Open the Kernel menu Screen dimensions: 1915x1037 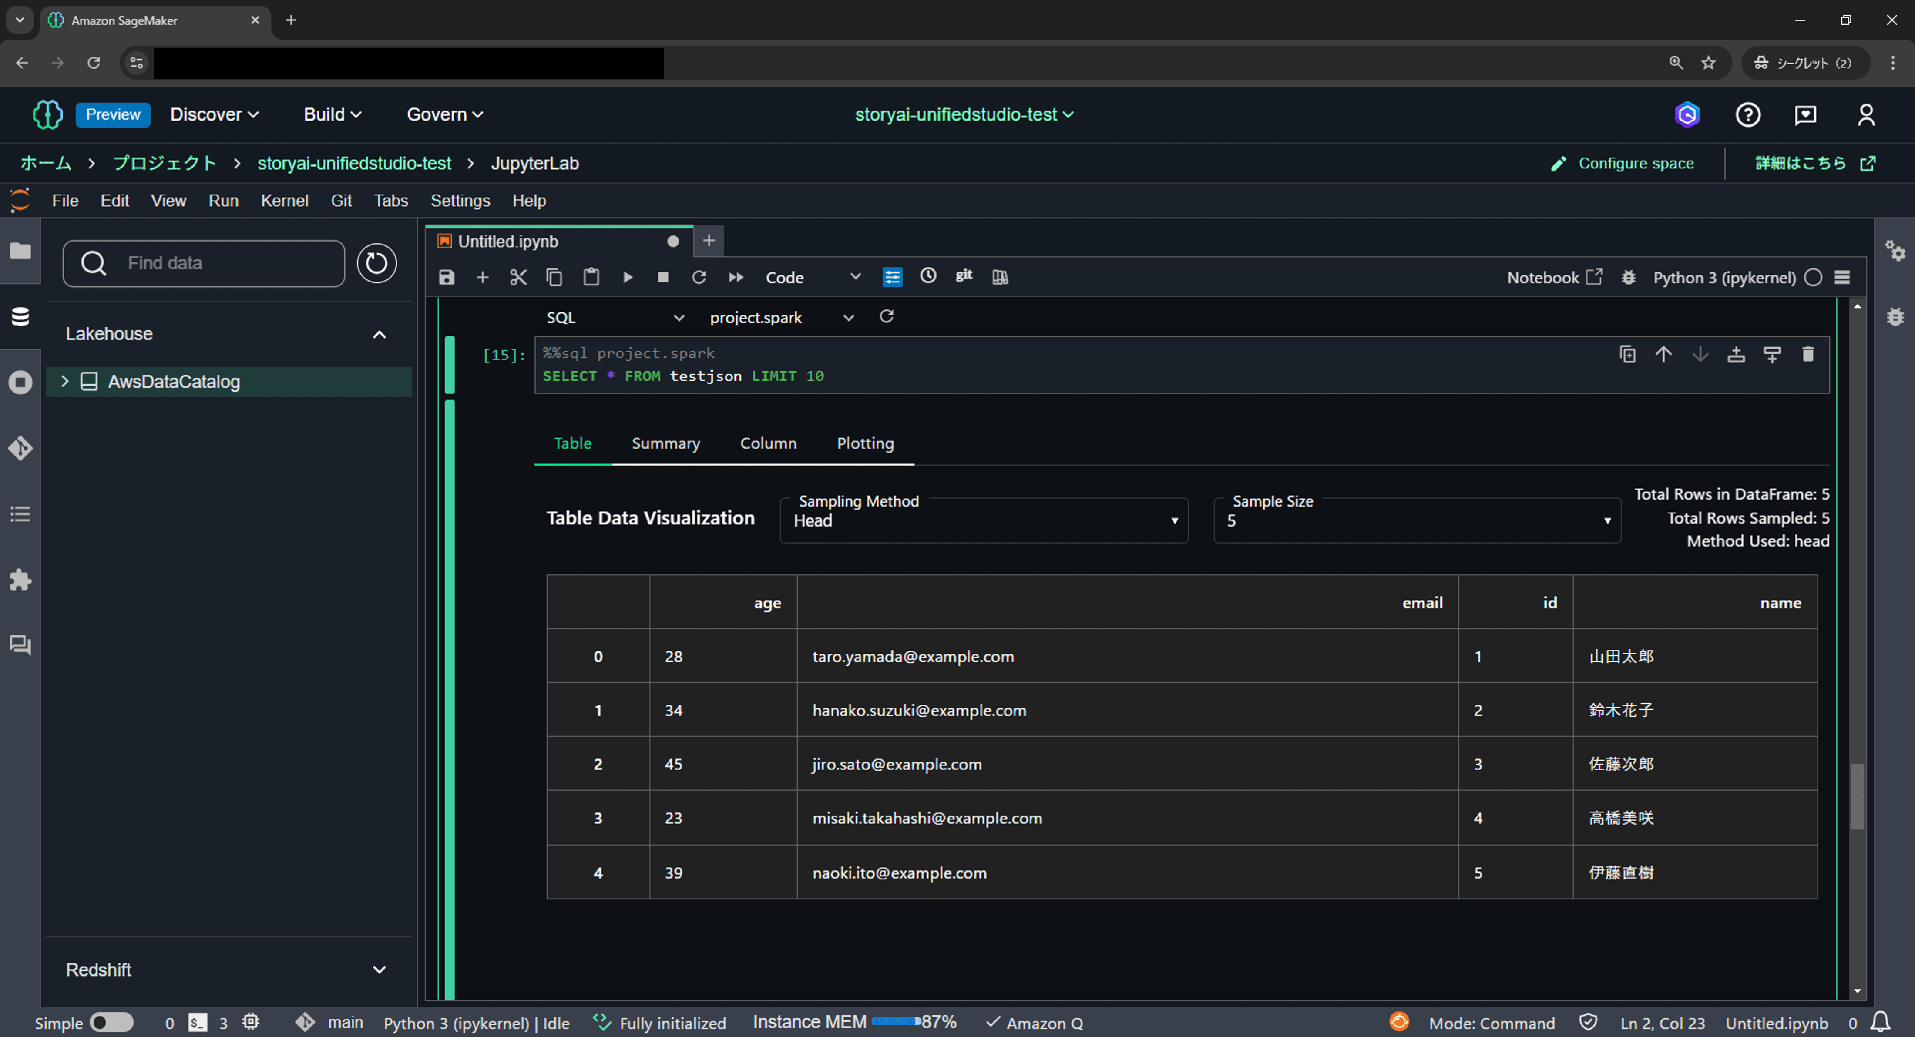tap(284, 201)
